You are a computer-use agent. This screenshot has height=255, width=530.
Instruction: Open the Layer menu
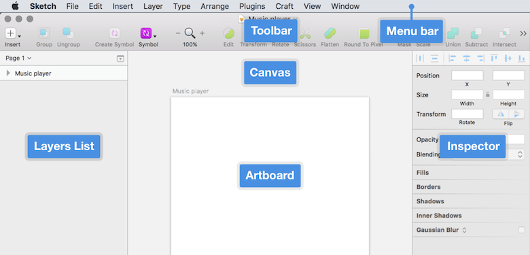pos(153,6)
